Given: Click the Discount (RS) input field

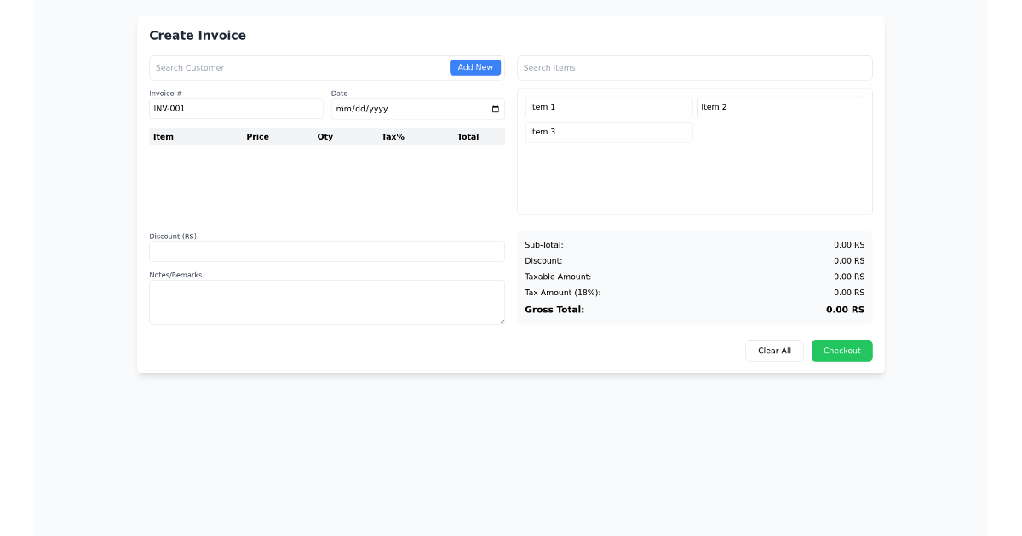Looking at the screenshot, I should click(x=326, y=251).
